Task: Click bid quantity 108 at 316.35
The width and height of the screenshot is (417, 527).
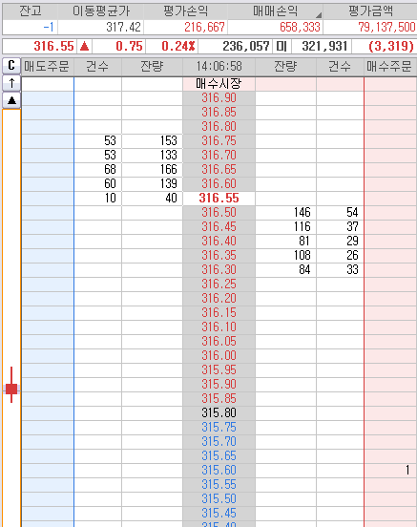Action: (302, 256)
